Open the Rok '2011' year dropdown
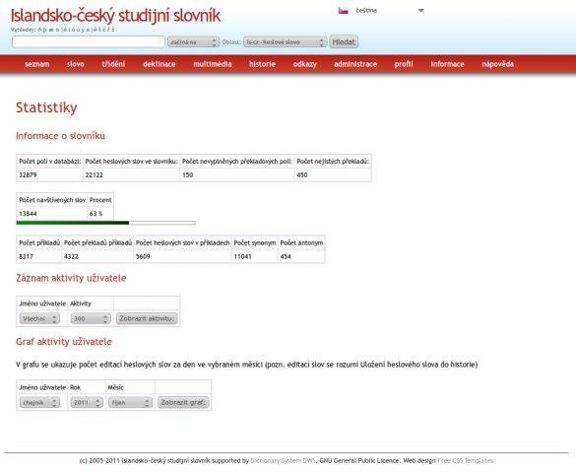The height and width of the screenshot is (473, 576). pyautogui.click(x=87, y=402)
